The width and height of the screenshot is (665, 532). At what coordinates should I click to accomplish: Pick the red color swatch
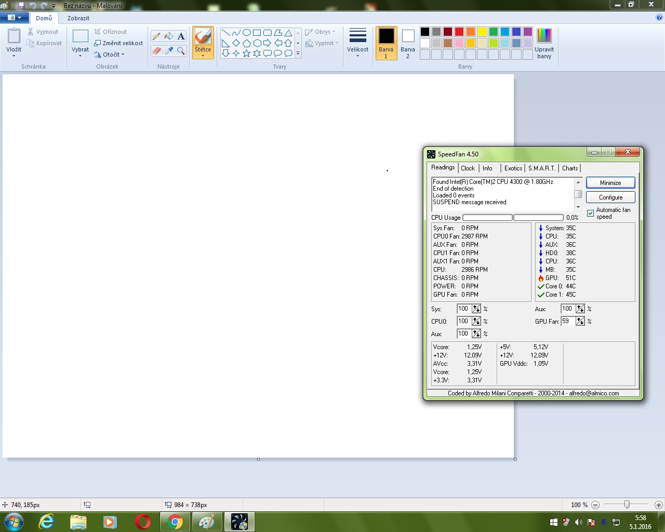(x=459, y=32)
